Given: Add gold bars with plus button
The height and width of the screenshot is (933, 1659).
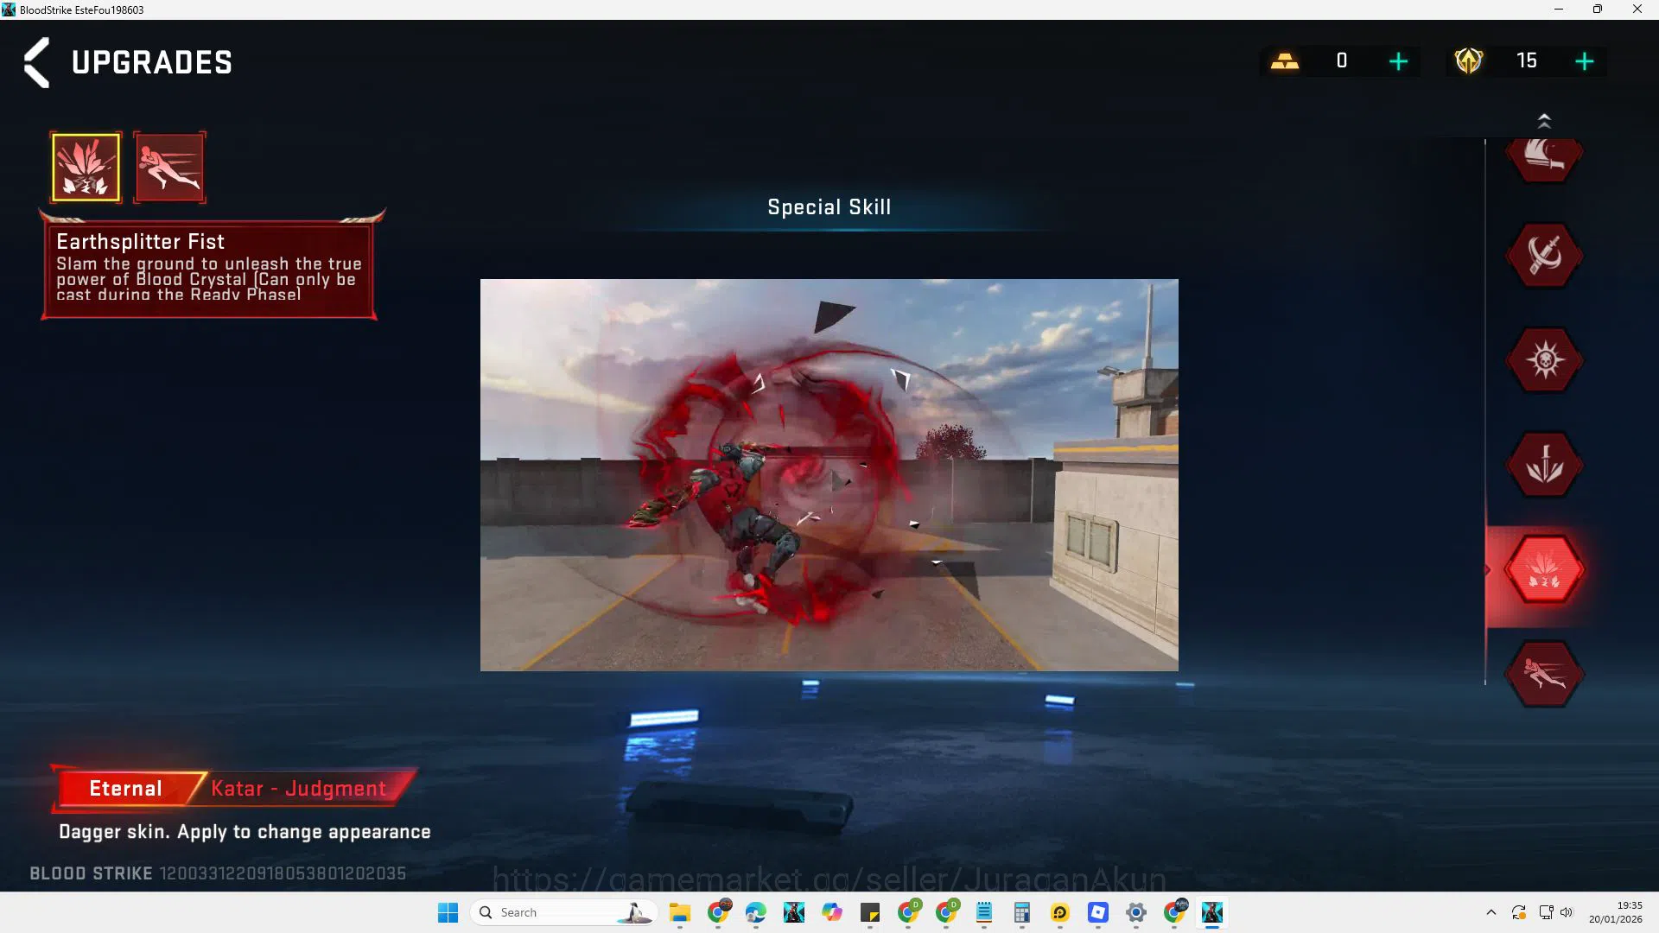Looking at the screenshot, I should [1398, 61].
